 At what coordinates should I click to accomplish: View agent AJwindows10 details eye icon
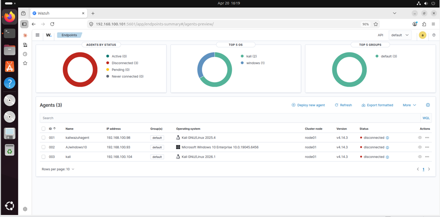420,147
